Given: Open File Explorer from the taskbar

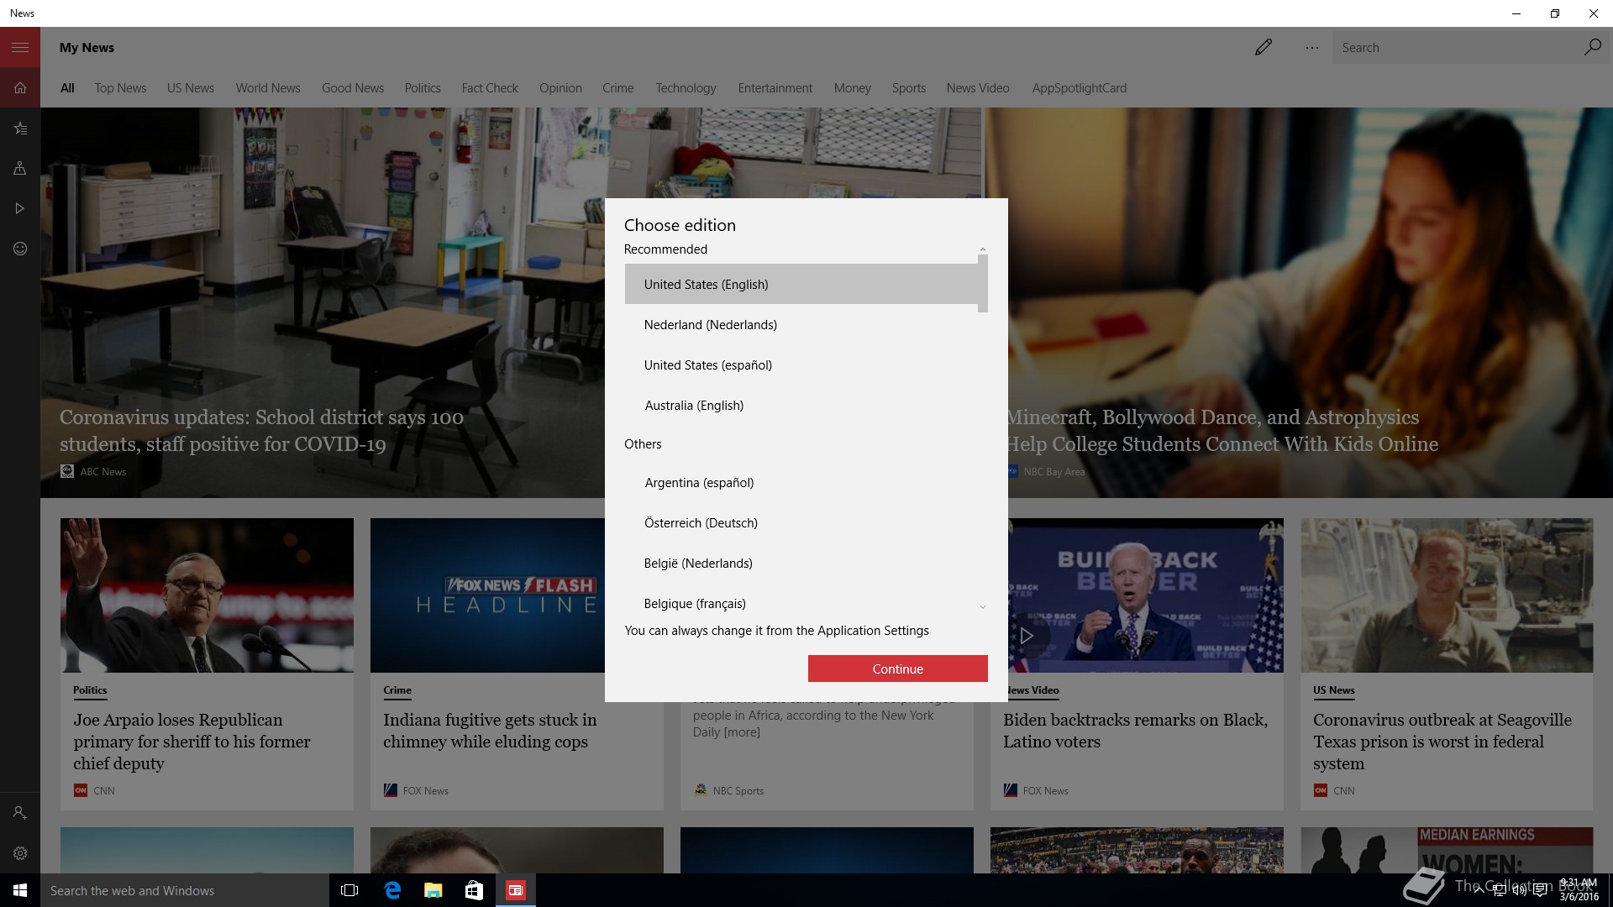Looking at the screenshot, I should pos(433,890).
